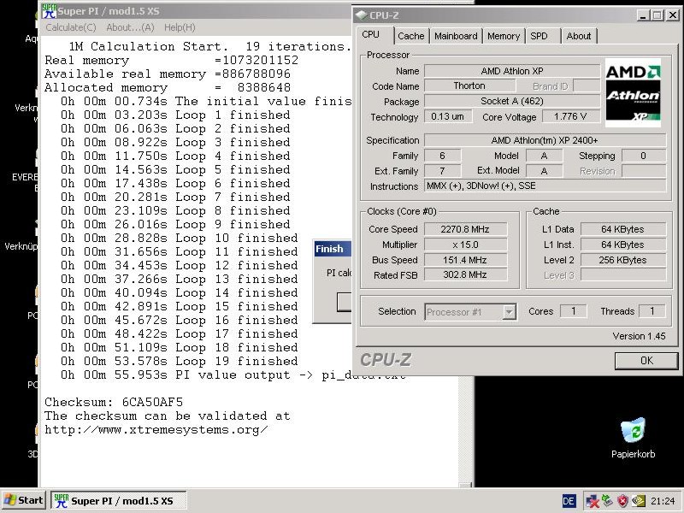Viewport: 684px width, 513px height.
Task: Click the green safely-remove-hardware tray icon
Action: (607, 501)
